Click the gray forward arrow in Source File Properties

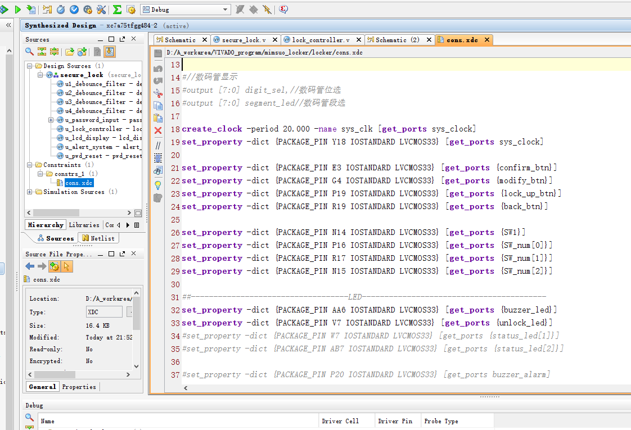[42, 266]
